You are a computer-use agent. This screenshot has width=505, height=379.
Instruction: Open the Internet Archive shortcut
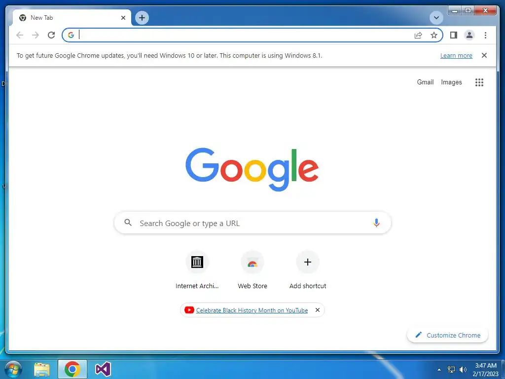197,270
